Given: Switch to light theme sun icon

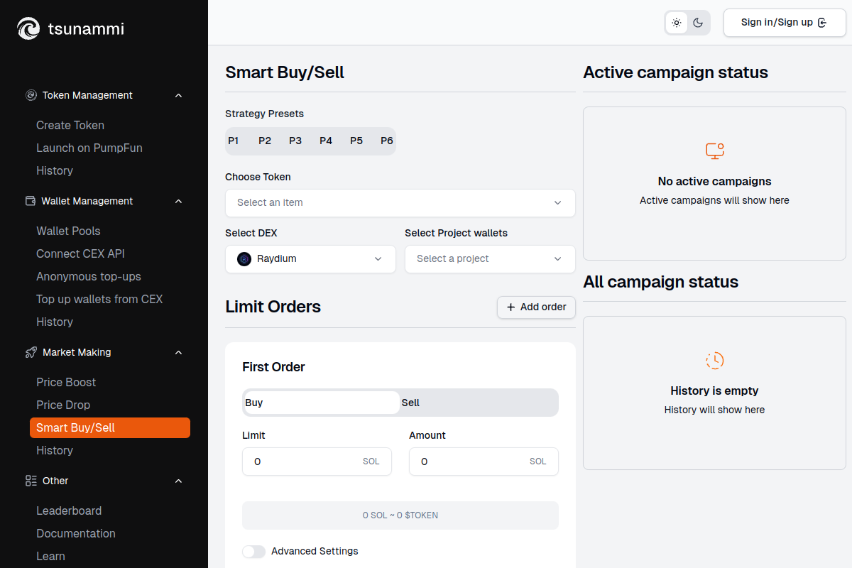Looking at the screenshot, I should [677, 23].
